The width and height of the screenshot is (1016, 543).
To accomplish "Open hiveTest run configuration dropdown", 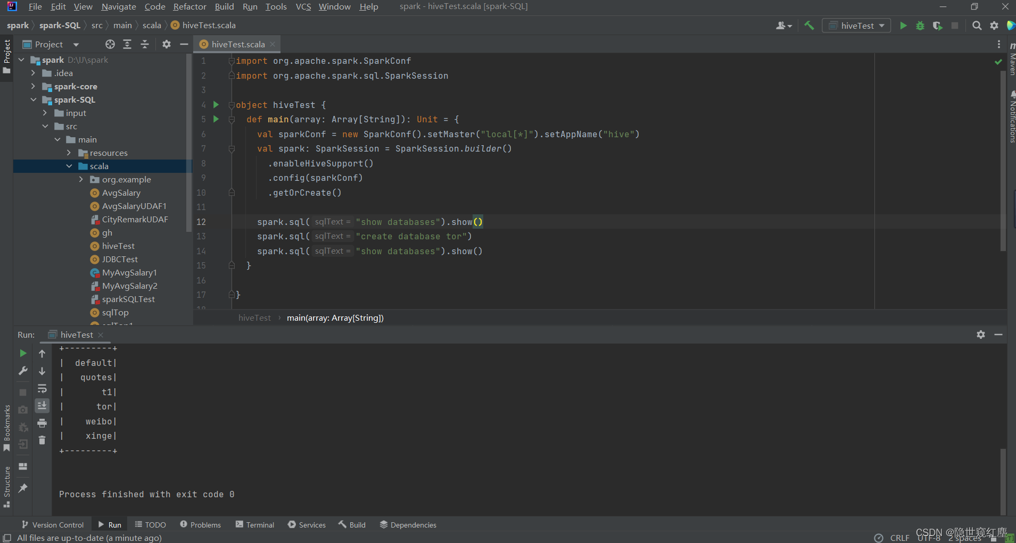I will pyautogui.click(x=856, y=26).
